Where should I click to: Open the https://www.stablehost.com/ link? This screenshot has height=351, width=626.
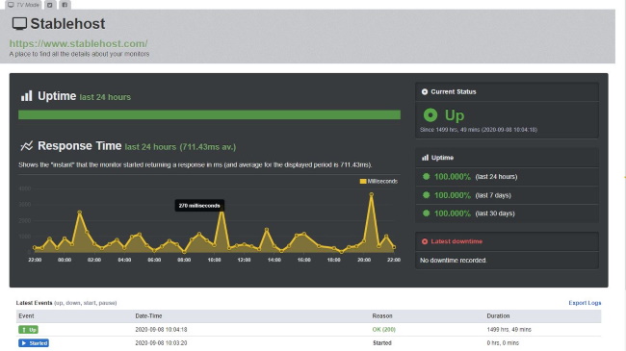pyautogui.click(x=78, y=43)
